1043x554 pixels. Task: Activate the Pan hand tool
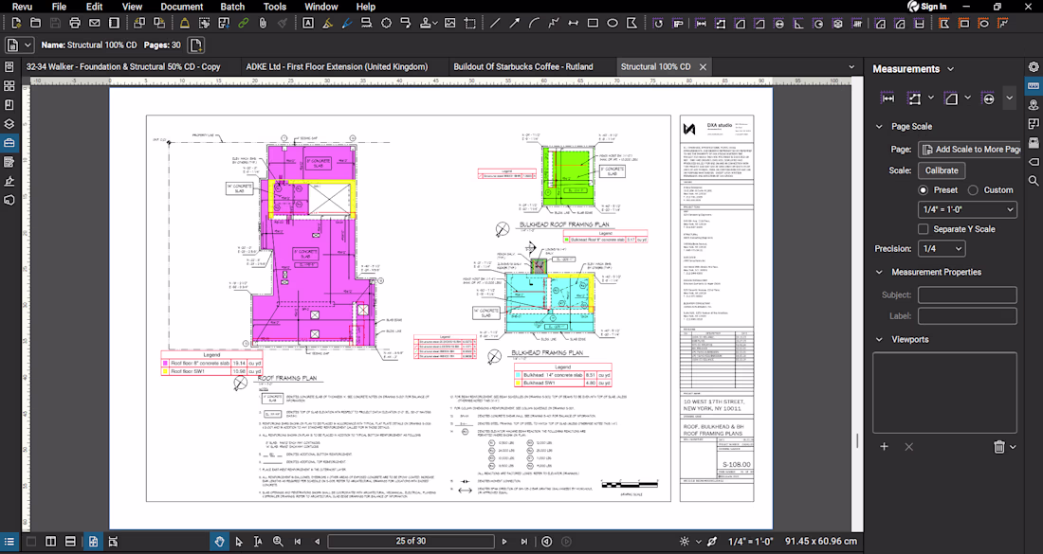220,542
